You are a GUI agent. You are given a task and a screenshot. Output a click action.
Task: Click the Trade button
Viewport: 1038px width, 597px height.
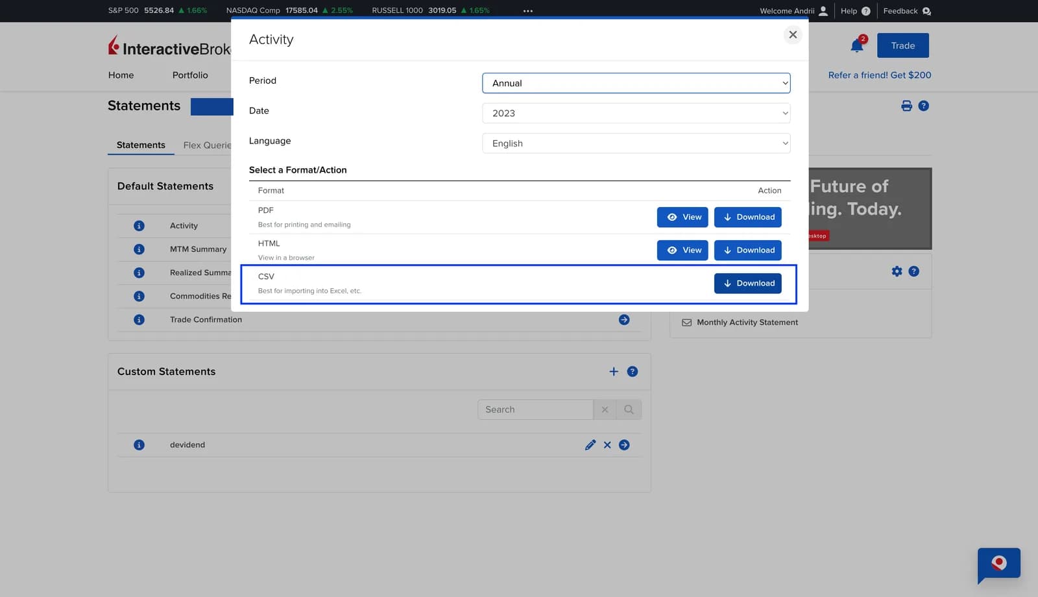point(902,45)
